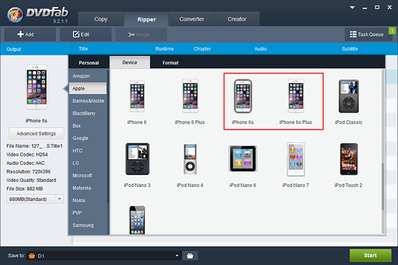398x265 pixels.
Task: Choose the iPod Classic device icon
Action: (x=348, y=96)
